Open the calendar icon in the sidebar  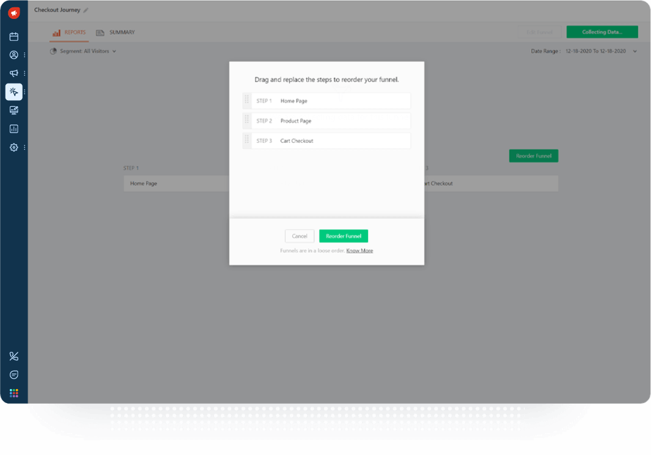click(13, 37)
